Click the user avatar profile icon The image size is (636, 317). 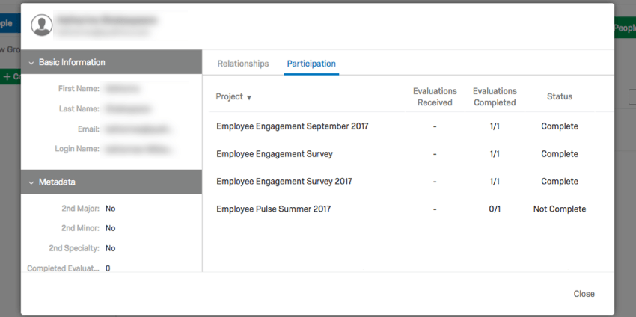coord(42,25)
